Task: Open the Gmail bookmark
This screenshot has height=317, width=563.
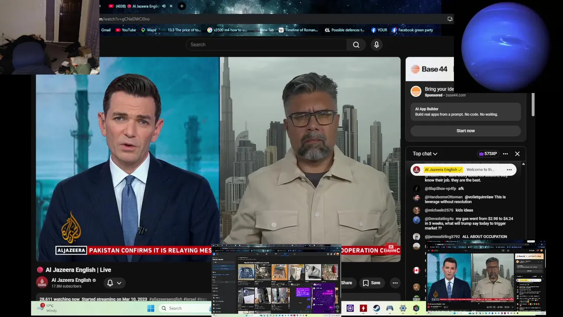Action: pos(106,30)
